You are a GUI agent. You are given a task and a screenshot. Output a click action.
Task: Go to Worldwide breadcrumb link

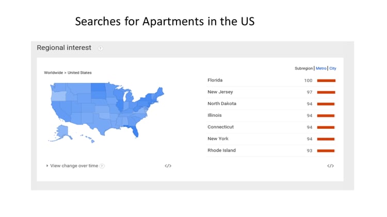pyautogui.click(x=53, y=73)
